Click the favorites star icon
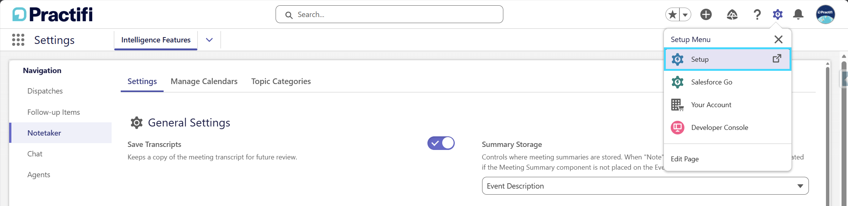Image resolution: width=848 pixels, height=206 pixels. coord(673,15)
